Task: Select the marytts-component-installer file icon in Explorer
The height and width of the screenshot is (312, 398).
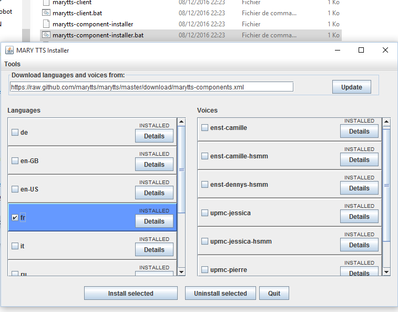Action: click(46, 24)
